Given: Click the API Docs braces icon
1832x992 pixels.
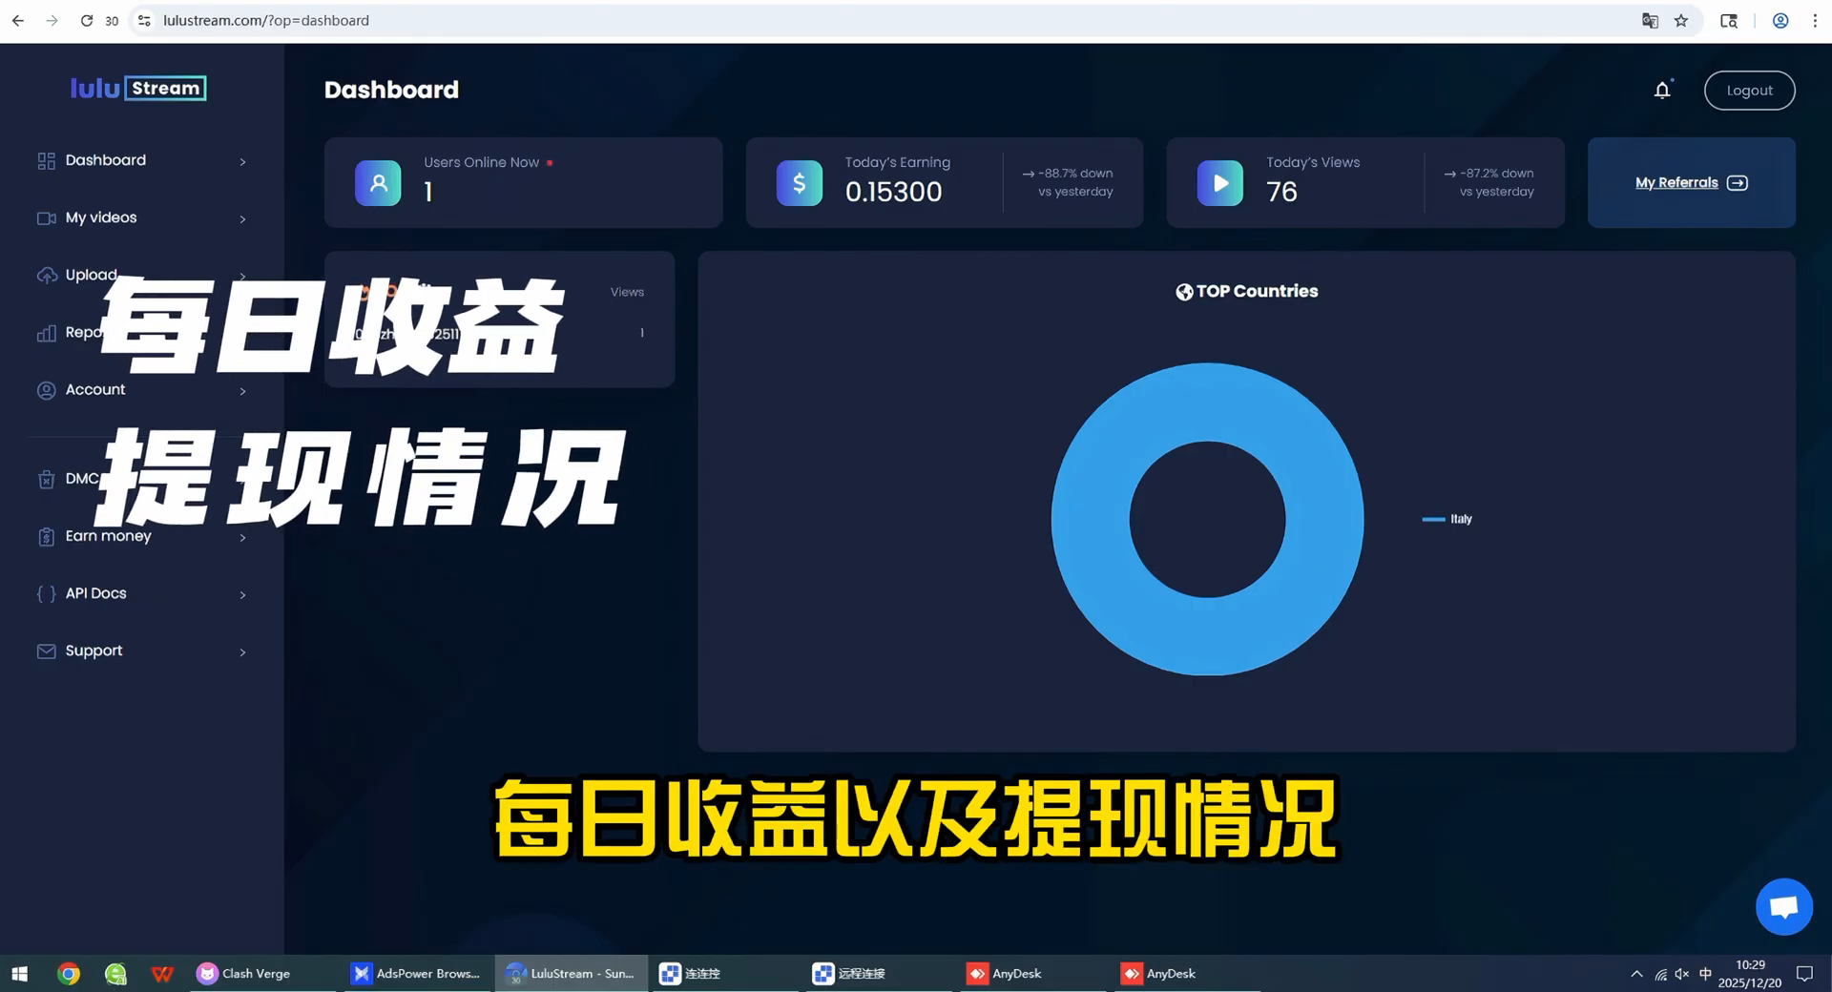Looking at the screenshot, I should [46, 593].
